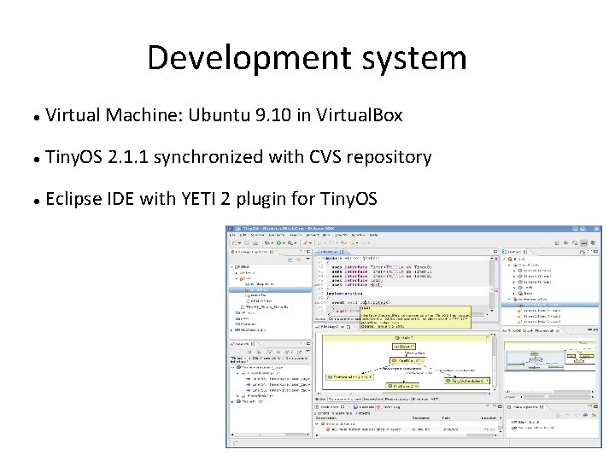Select the Boot entry in Outline
Viewport: 615px width, 461px height.
pos(525,293)
